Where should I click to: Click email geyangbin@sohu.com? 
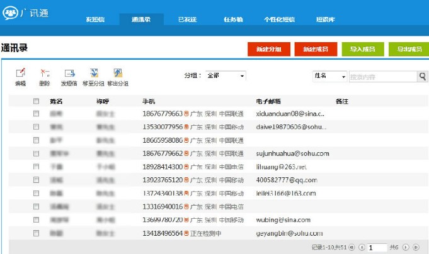coord(290,233)
